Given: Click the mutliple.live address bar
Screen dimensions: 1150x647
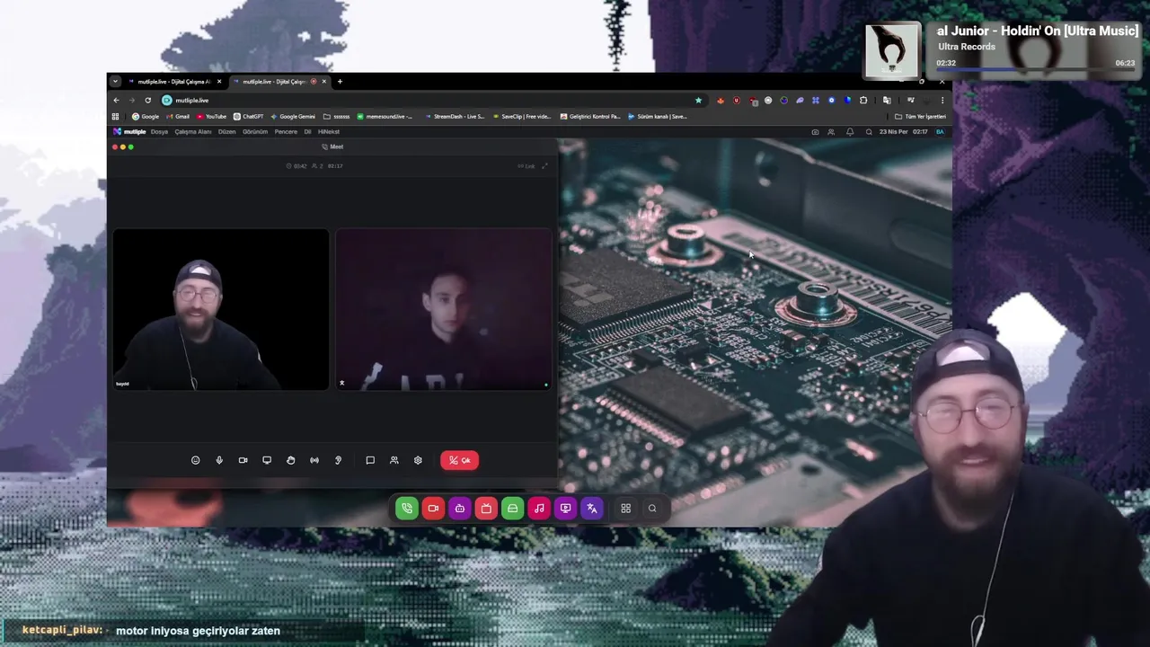Looking at the screenshot, I should [431, 101].
